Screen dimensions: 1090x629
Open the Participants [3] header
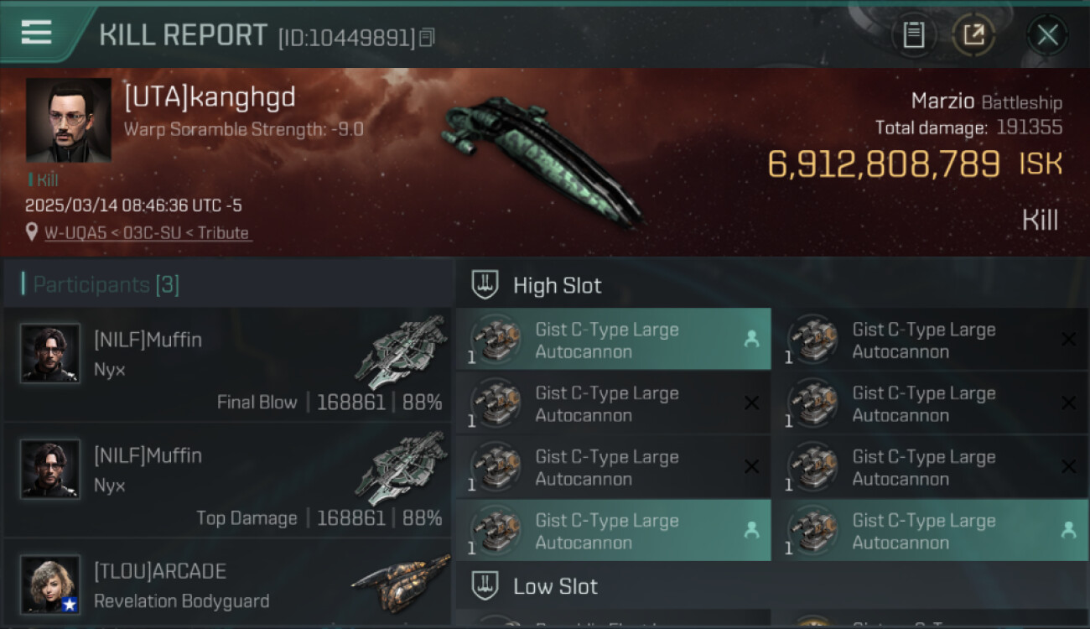(106, 284)
